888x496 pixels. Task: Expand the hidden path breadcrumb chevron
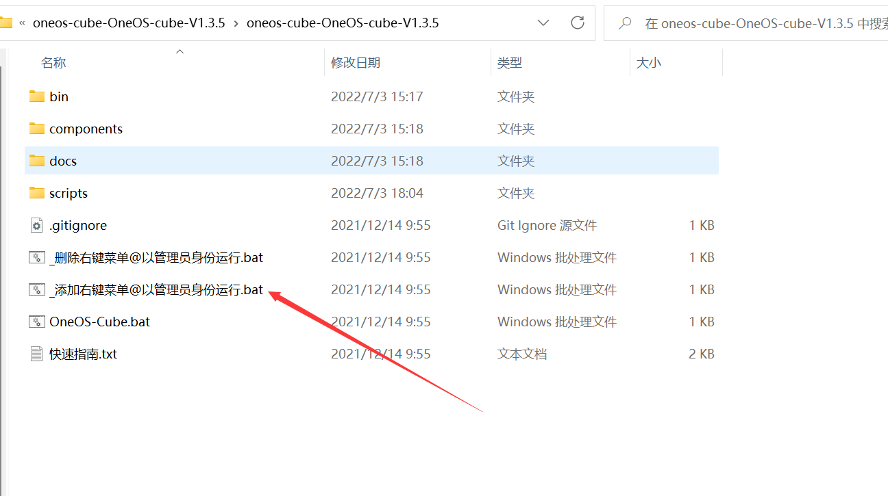23,23
